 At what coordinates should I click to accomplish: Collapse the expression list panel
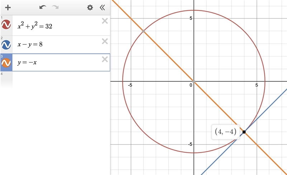click(103, 8)
